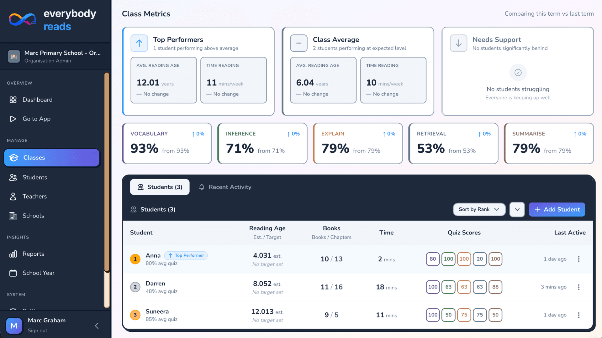Select the Students (3) tab
Screen dimensions: 602x338
pos(160,187)
